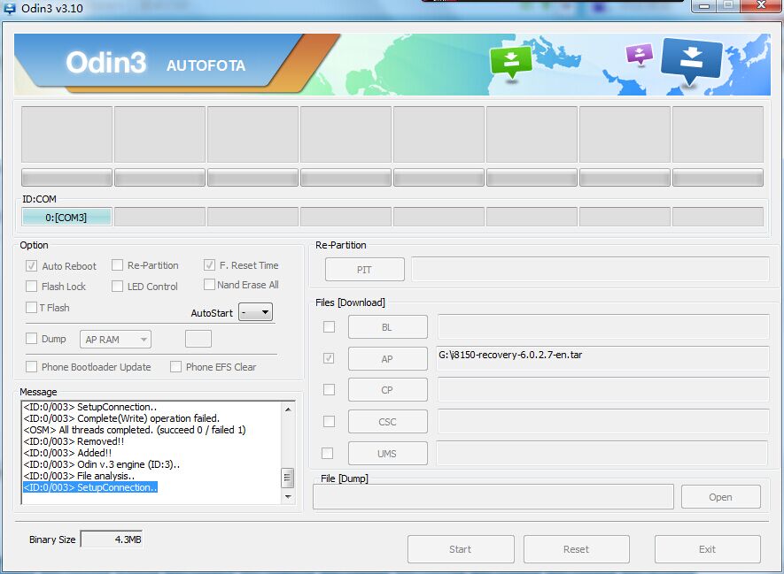Toggle the CSC file checkbox

[x=329, y=421]
